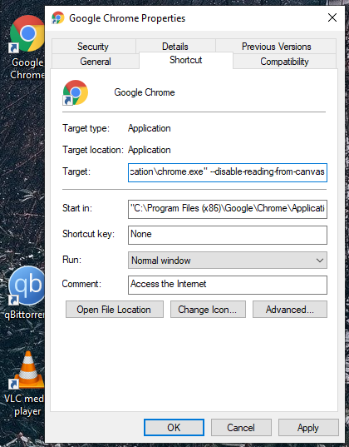Open the Run dropdown showing Normal window
349x447 pixels.
[x=228, y=260]
